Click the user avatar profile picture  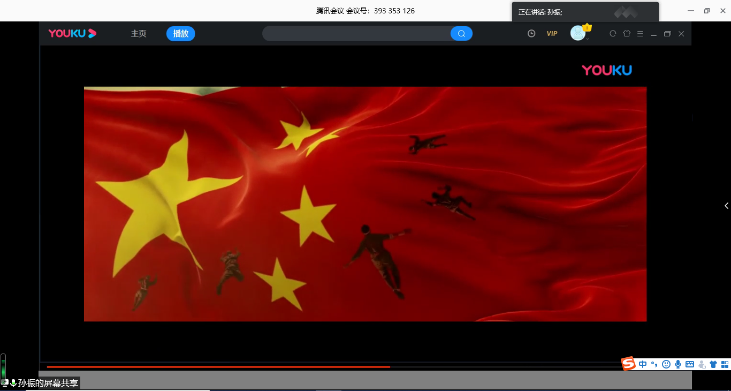pos(578,33)
